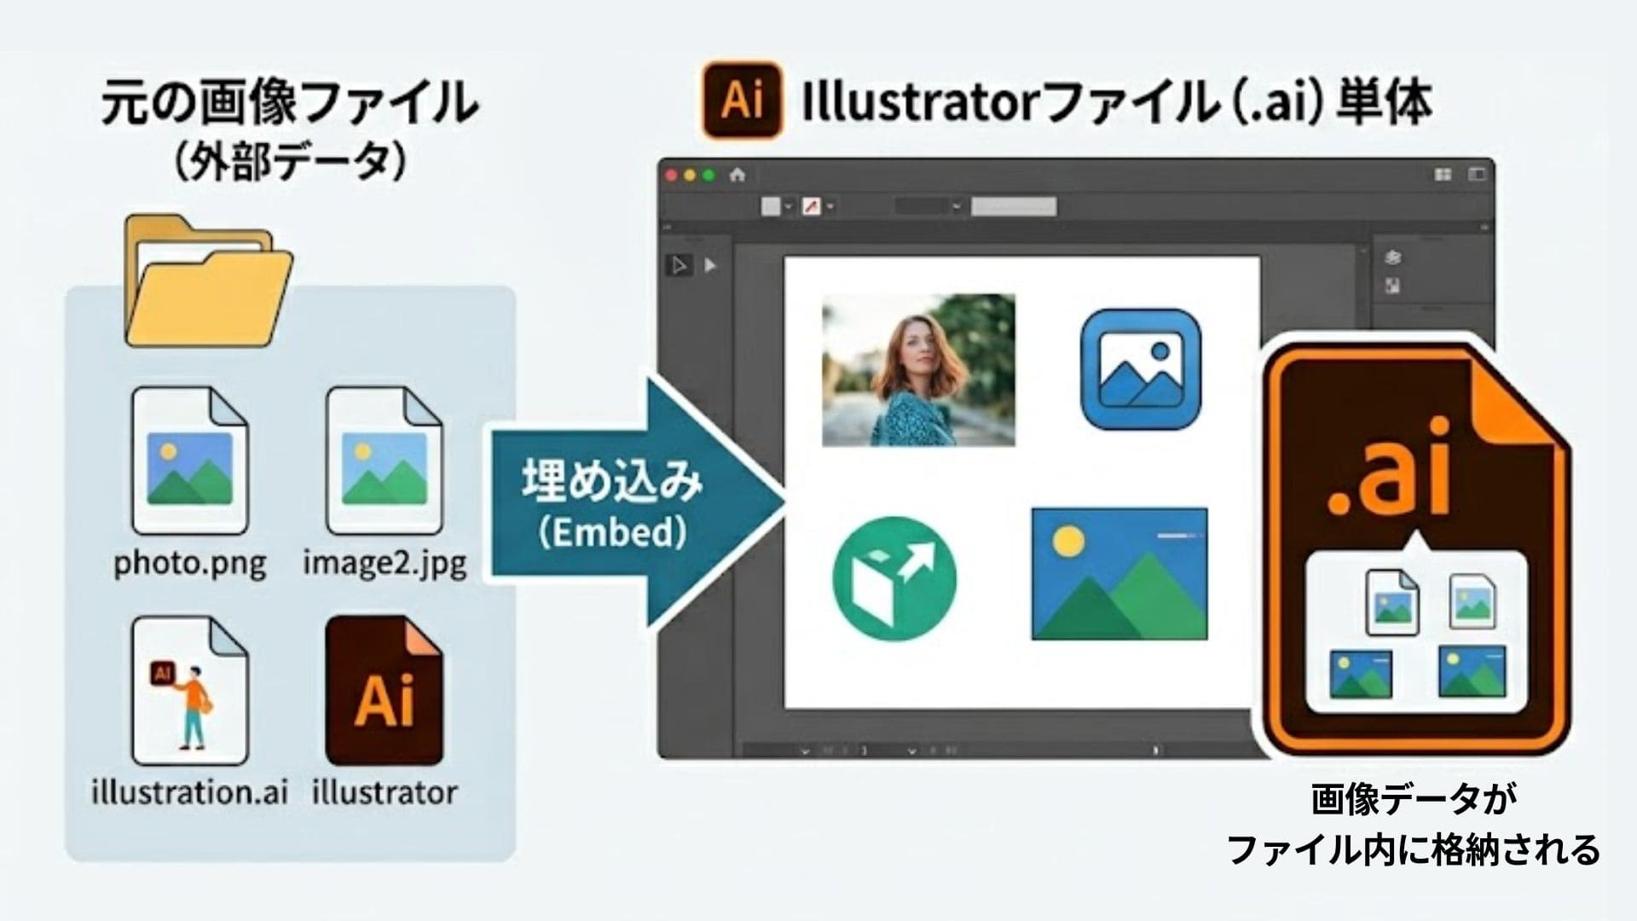Click the heading 元の画像ファイル
1637x921 pixels.
(x=290, y=102)
